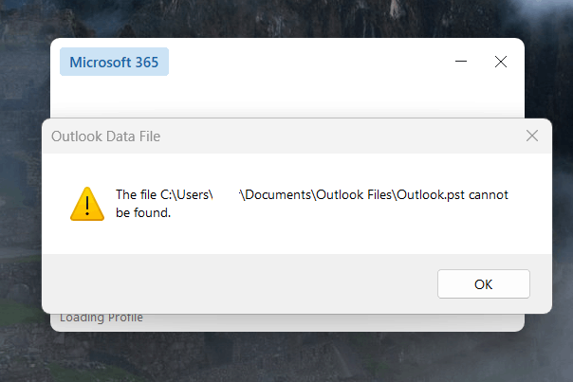573x382 pixels.
Task: Click the Loading Profile status text
Action: (102, 318)
